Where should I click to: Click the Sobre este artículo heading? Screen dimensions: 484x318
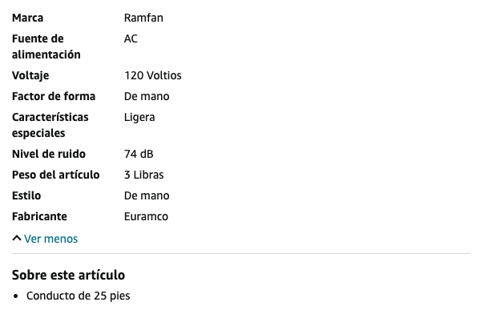[69, 275]
